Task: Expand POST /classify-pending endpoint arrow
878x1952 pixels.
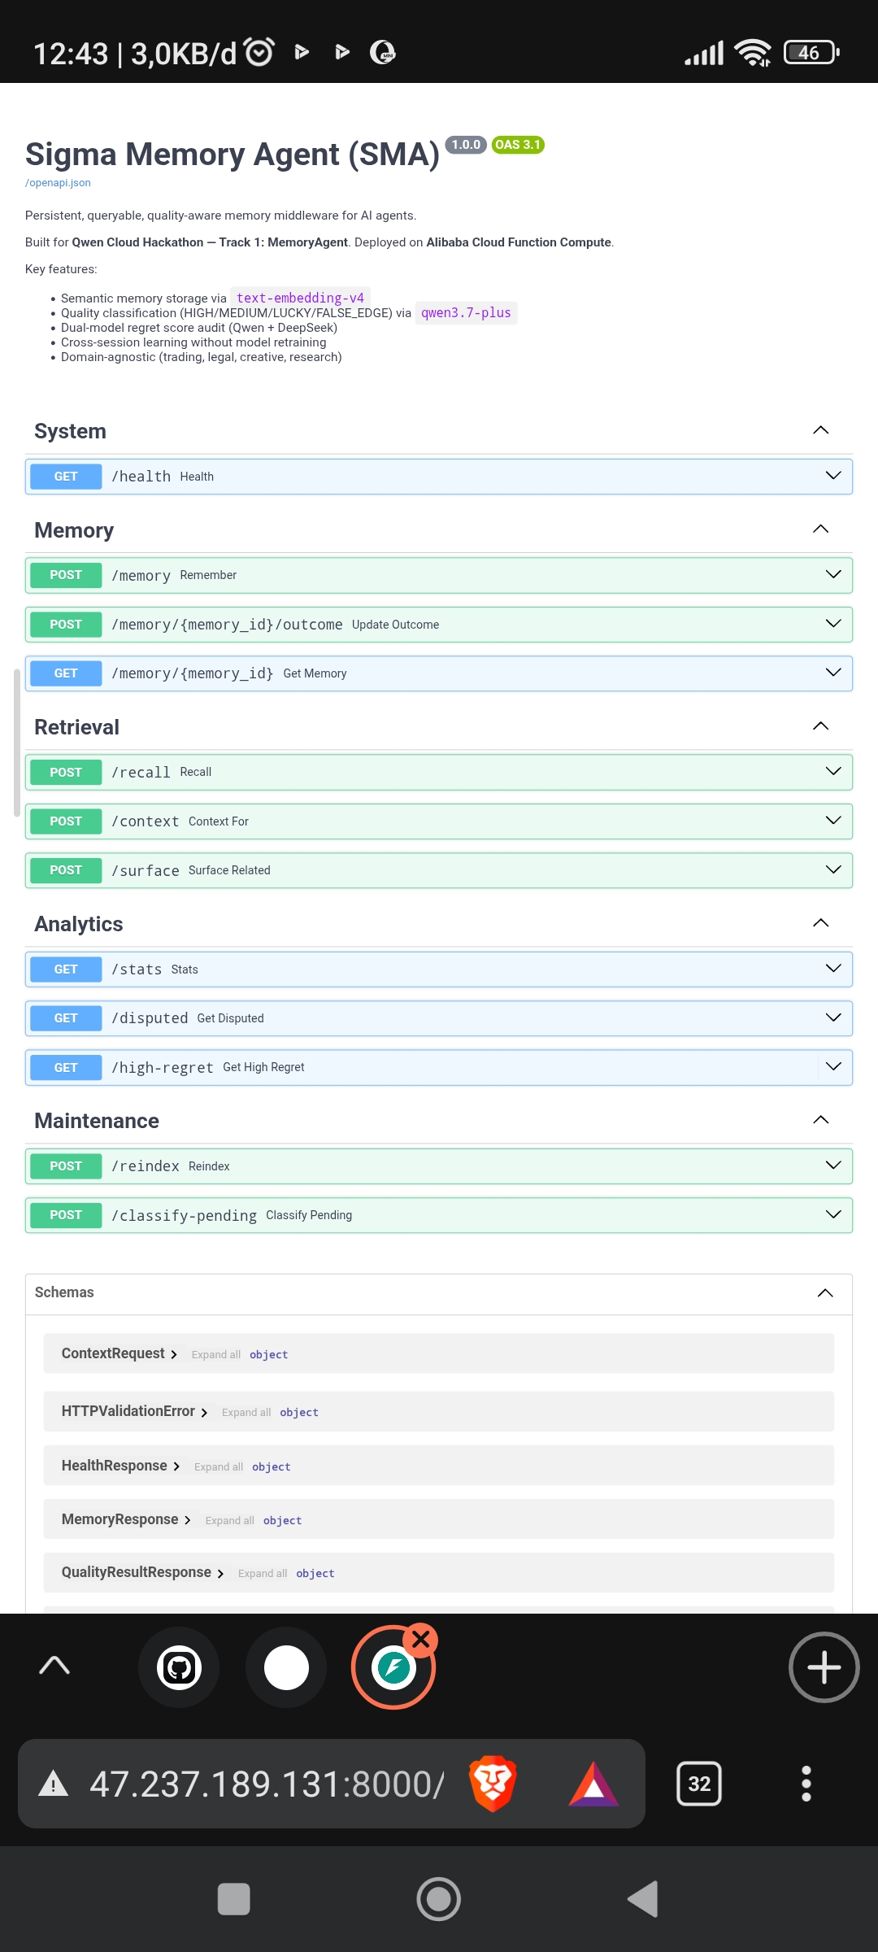Action: pyautogui.click(x=833, y=1214)
